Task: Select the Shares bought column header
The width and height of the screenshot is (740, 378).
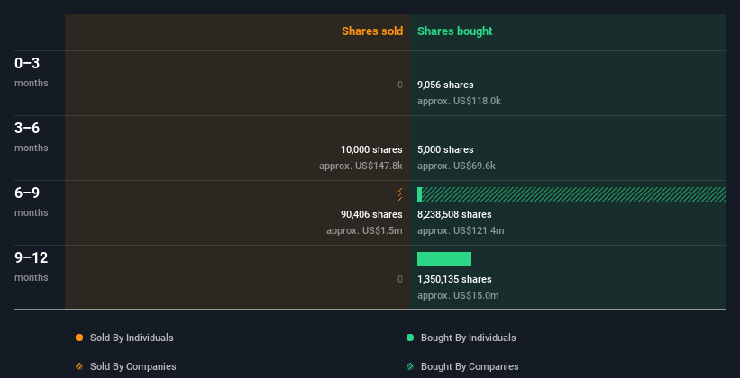Action: pyautogui.click(x=454, y=31)
